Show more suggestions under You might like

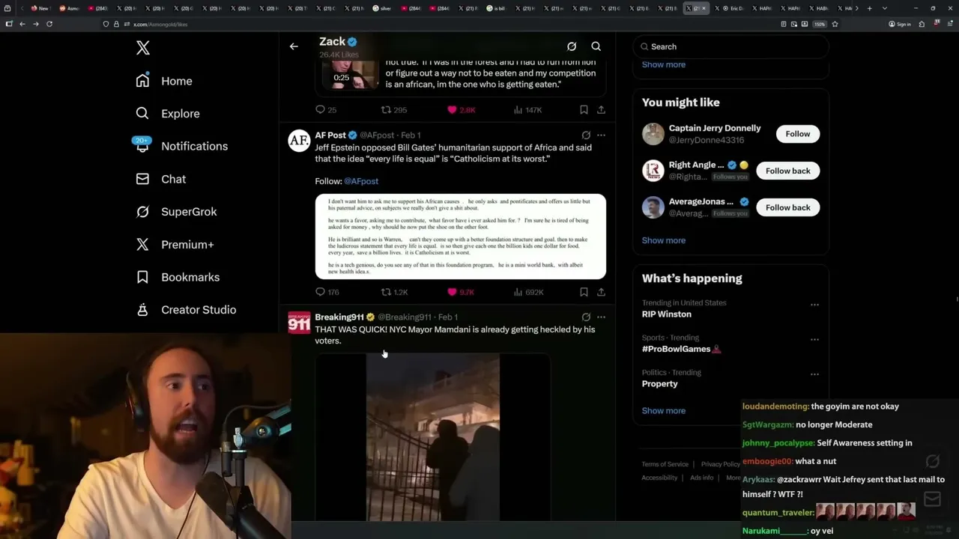[x=664, y=240]
